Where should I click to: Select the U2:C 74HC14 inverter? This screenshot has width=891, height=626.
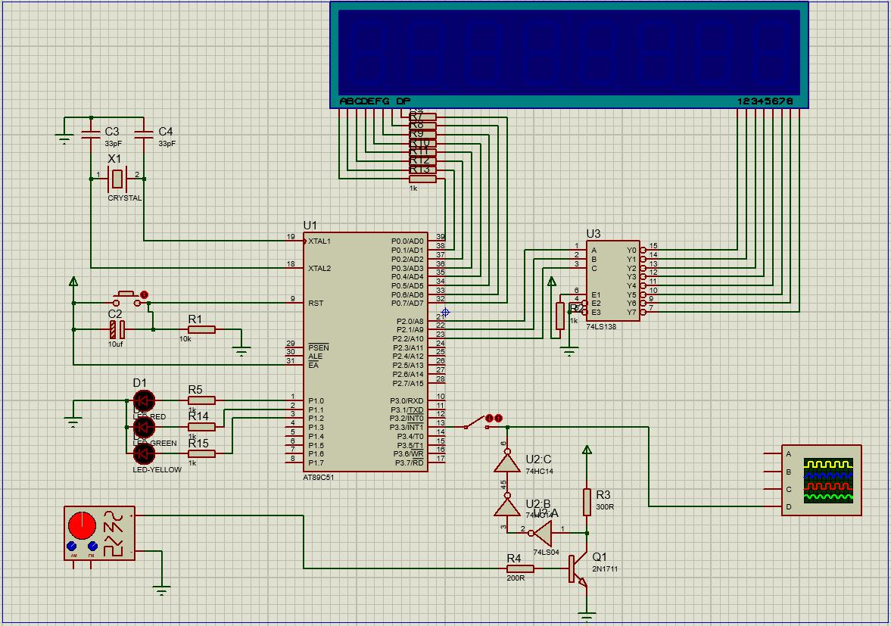(x=507, y=461)
